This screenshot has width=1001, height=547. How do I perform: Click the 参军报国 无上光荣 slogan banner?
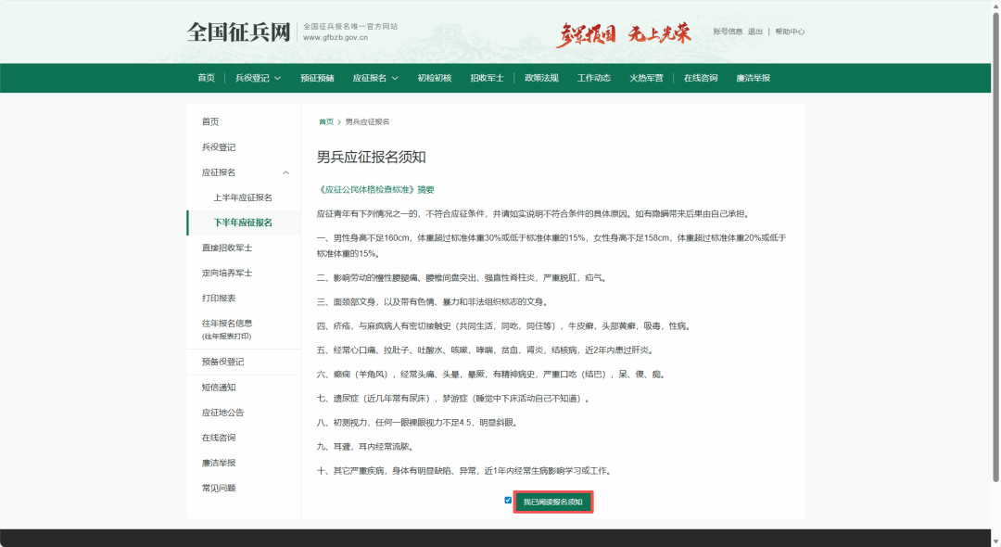coord(623,33)
